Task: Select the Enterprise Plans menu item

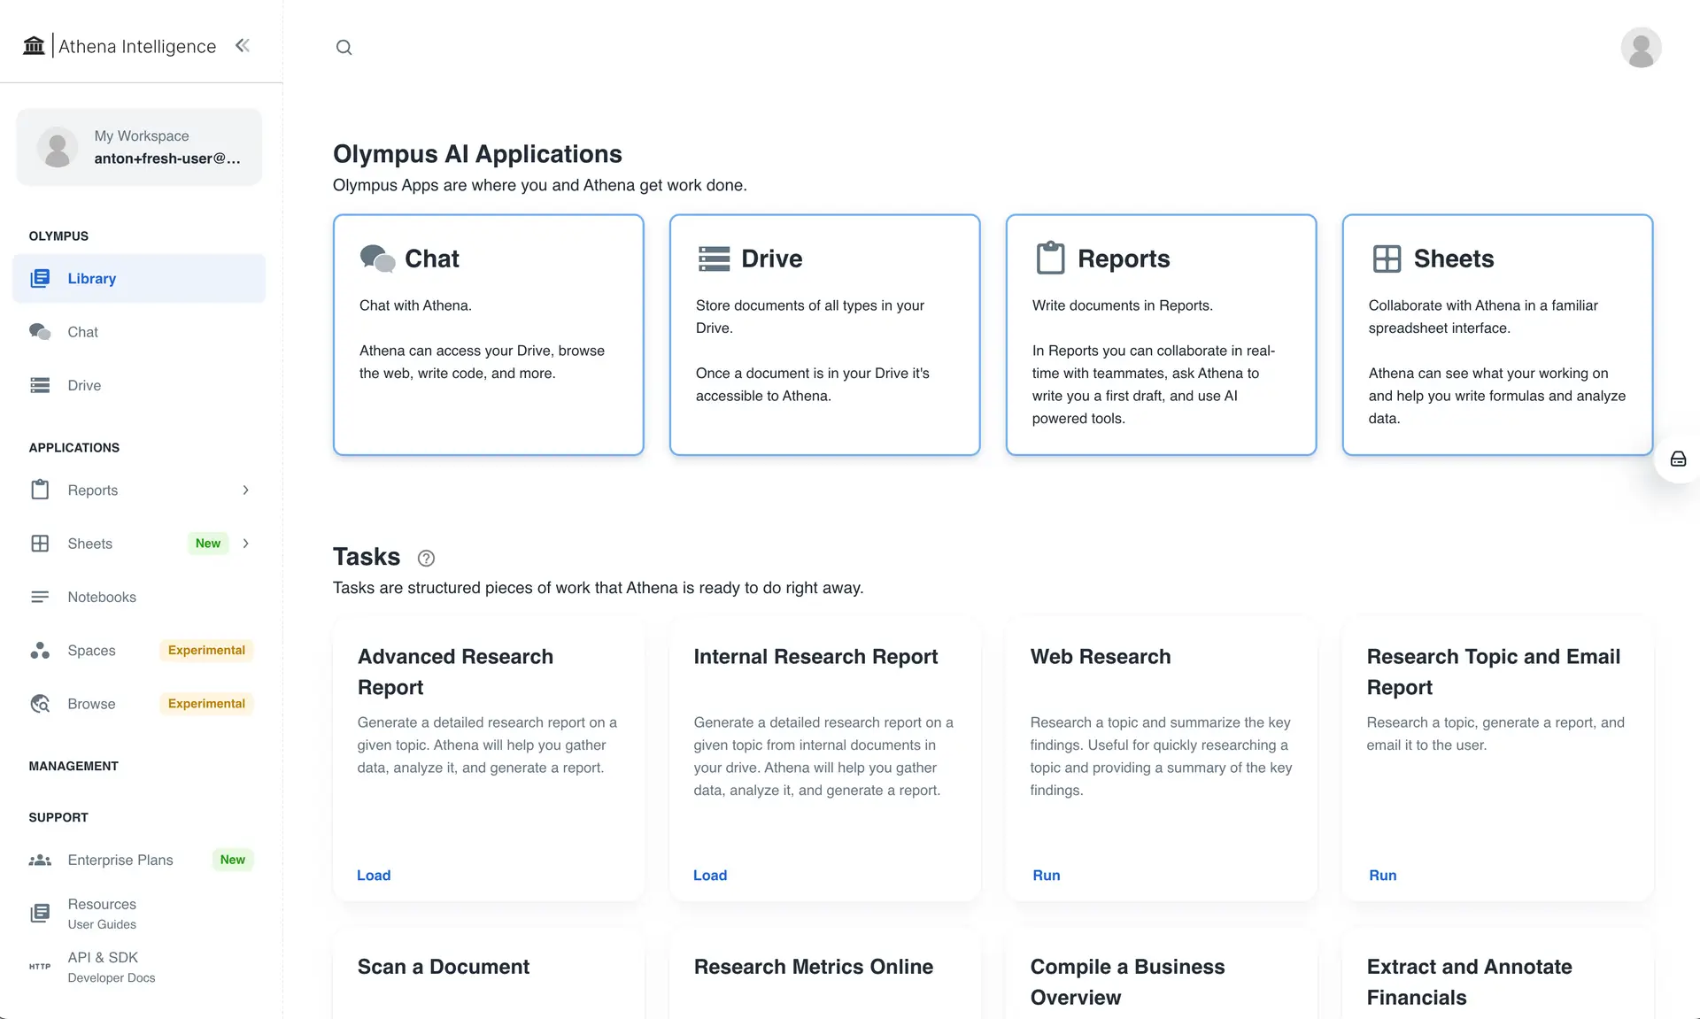Action: [120, 859]
